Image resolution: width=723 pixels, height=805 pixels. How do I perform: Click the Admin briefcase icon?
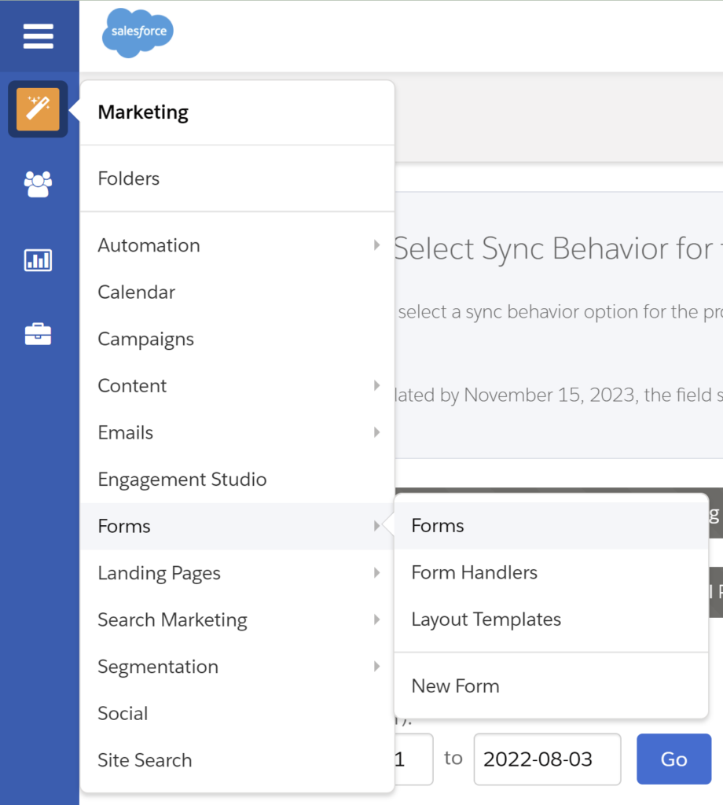tap(38, 334)
